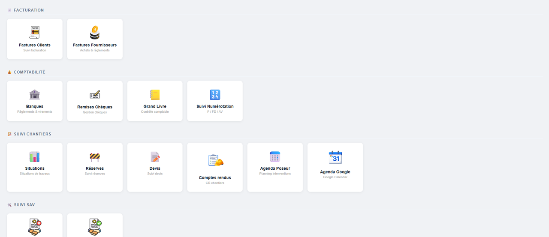Click the SUIVI CHANTIERS section header
549x237 pixels.
click(x=32, y=134)
